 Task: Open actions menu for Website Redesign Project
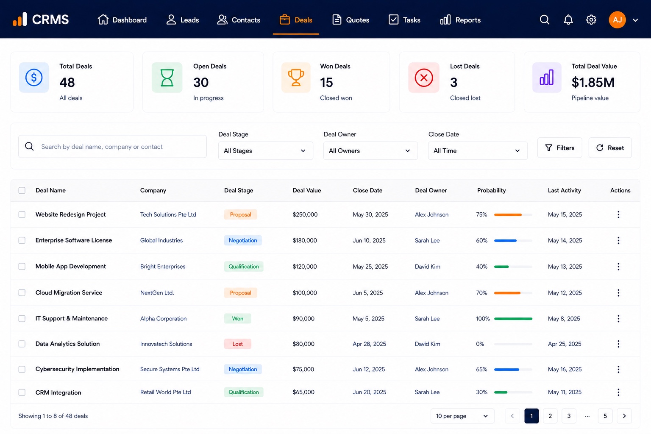[x=618, y=214]
